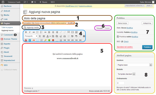Insert a 2/3 column shortcode
Viewport: 156px width, 95px height.
[x=72, y=40]
